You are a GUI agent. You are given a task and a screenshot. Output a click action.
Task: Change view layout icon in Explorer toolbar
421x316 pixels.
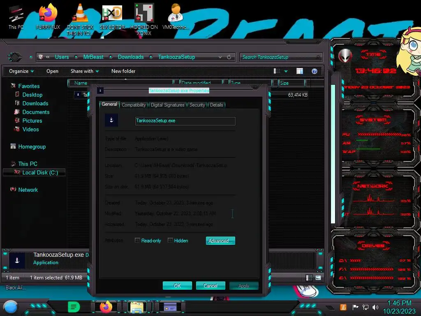[x=277, y=71]
